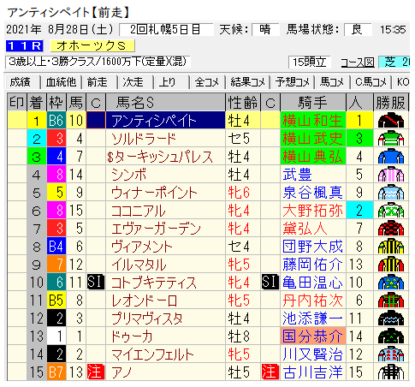Click the オホーツクS race name label
Screen dimensions: 415x387
coord(92,46)
